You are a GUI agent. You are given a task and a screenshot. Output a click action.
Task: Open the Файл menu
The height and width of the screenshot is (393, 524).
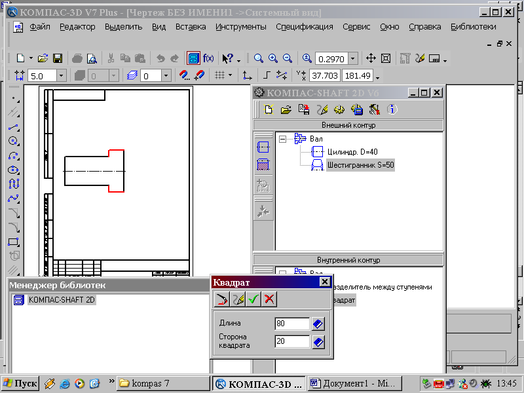pos(40,27)
